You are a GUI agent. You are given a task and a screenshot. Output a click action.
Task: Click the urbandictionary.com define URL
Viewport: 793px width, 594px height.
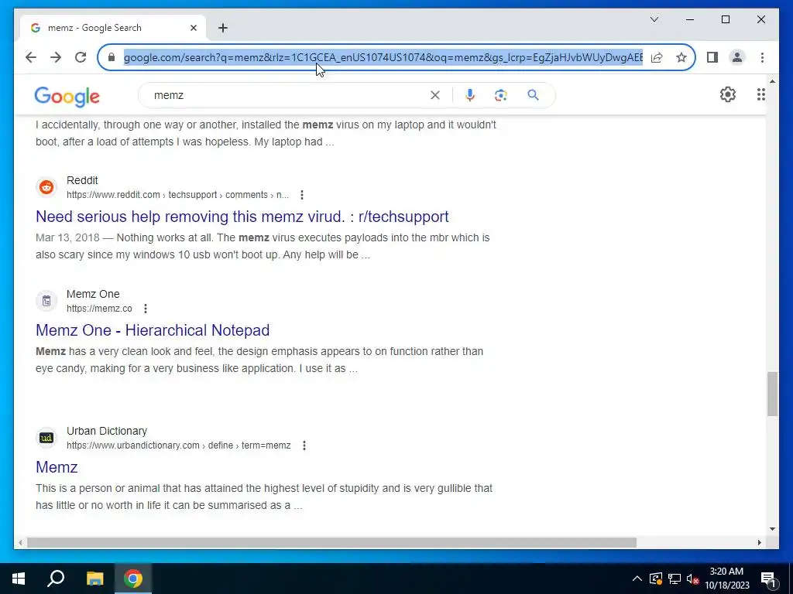coord(179,445)
